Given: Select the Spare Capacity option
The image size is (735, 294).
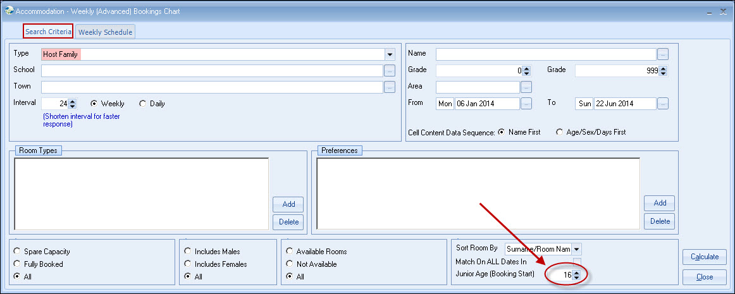Looking at the screenshot, I should point(17,252).
